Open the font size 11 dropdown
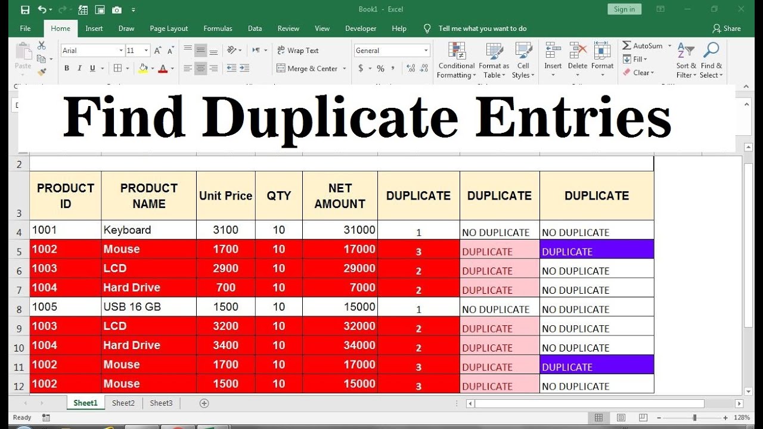Image resolution: width=763 pixels, height=429 pixels. (146, 51)
